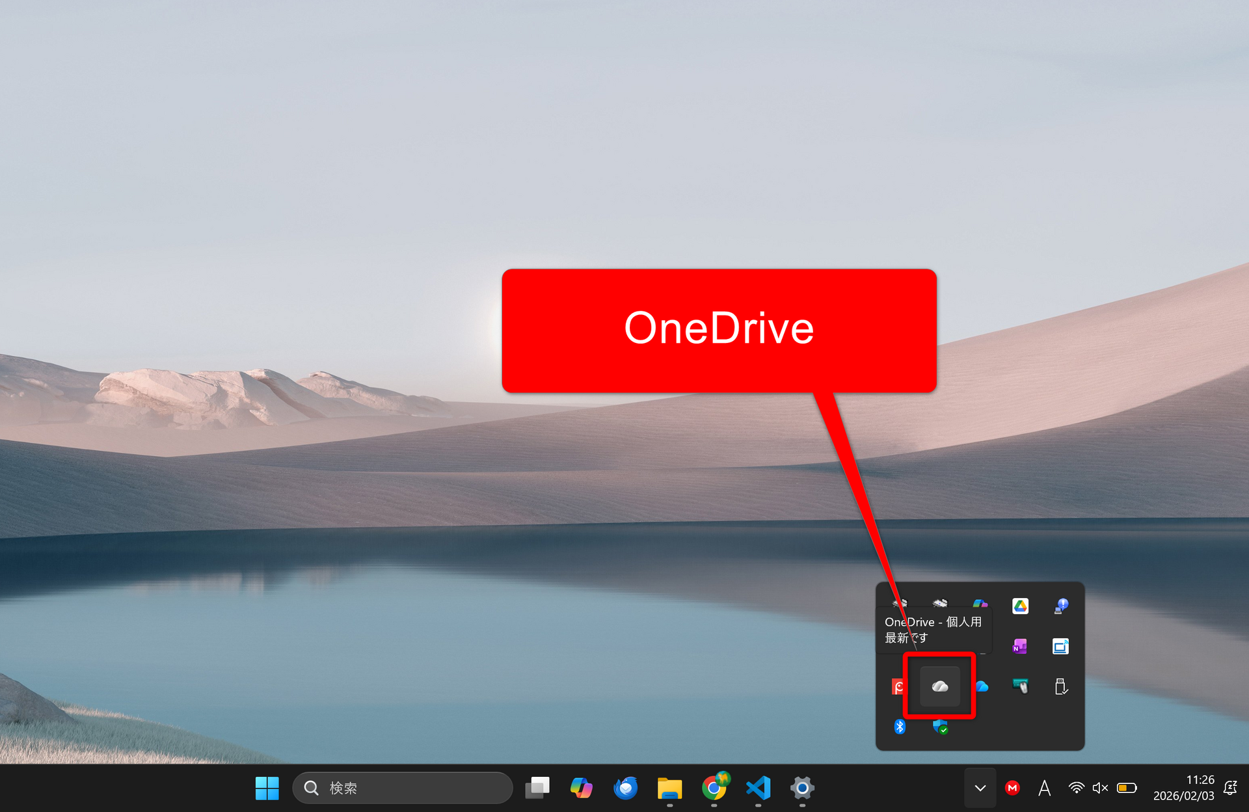Collapse the hidden icons tray chevron

tap(980, 788)
